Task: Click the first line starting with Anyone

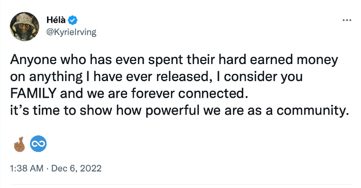Action: pos(174,60)
